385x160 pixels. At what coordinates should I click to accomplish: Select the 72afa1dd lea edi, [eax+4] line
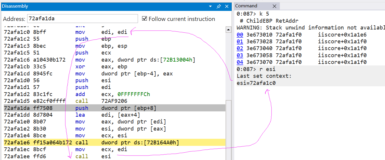[x=114, y=115]
